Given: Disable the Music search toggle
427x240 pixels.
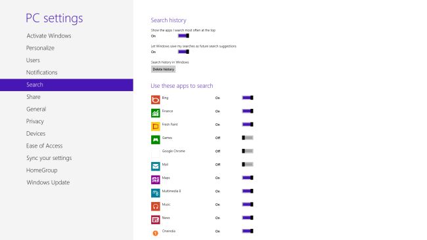Looking at the screenshot, I should (x=248, y=204).
